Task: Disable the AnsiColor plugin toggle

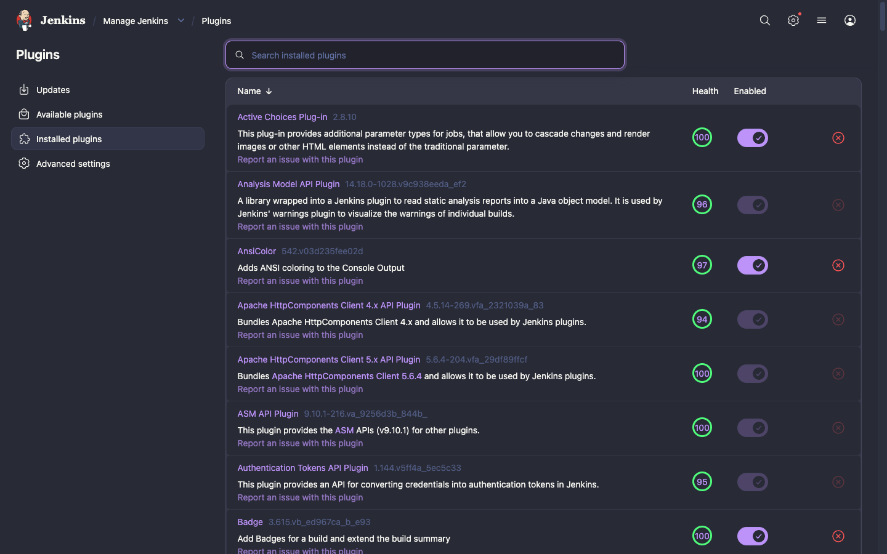Action: 753,265
